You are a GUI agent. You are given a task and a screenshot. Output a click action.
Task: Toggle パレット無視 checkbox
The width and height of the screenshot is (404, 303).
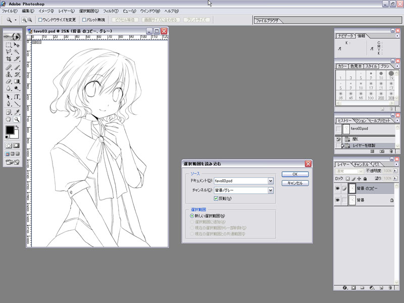click(x=84, y=20)
